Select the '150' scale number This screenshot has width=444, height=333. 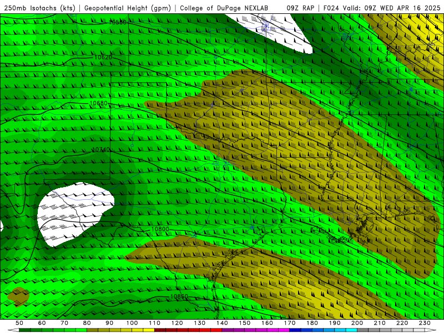click(x=245, y=323)
